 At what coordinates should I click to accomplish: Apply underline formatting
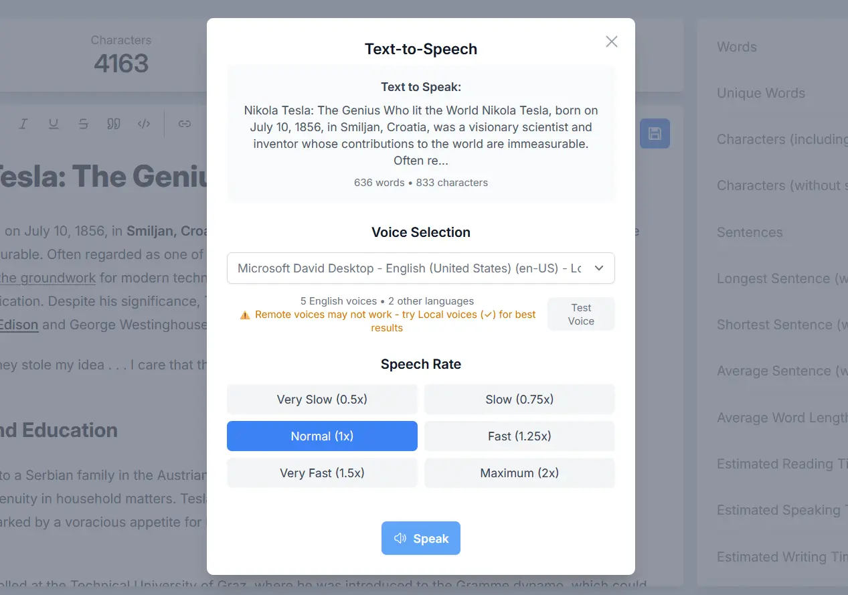pyautogui.click(x=54, y=124)
